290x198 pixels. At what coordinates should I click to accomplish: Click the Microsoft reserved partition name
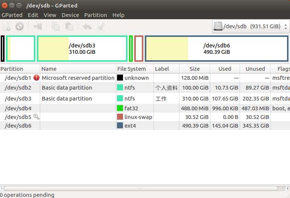point(78,78)
